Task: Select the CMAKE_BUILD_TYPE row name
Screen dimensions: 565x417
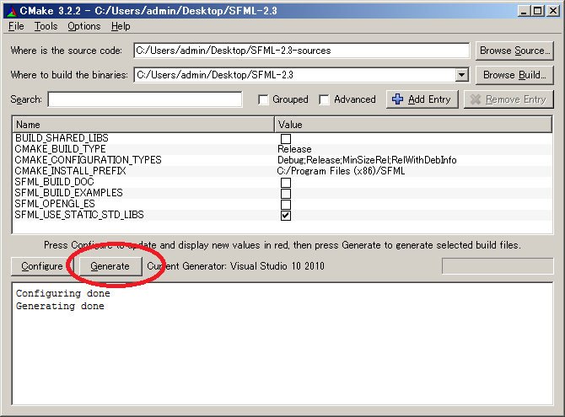Action: (60, 149)
